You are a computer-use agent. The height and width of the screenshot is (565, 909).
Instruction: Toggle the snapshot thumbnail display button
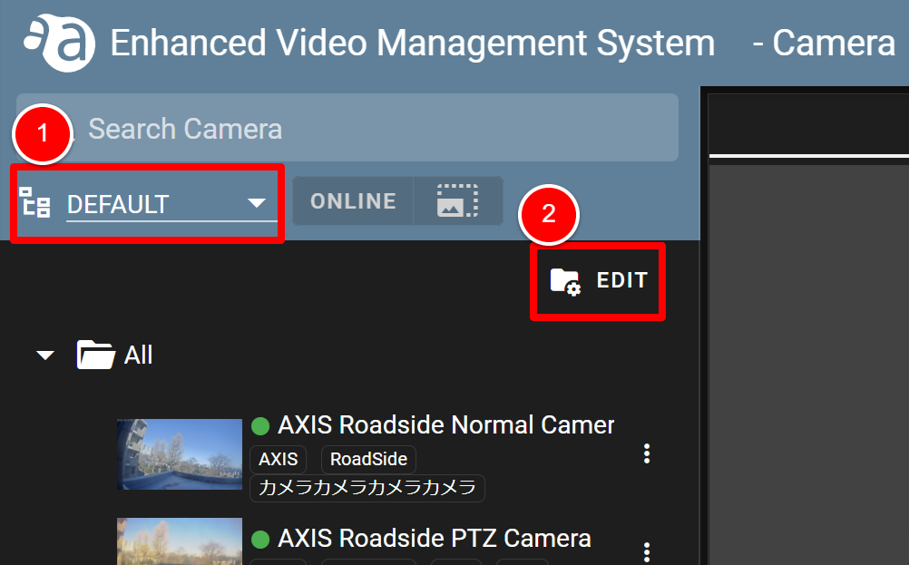point(457,201)
